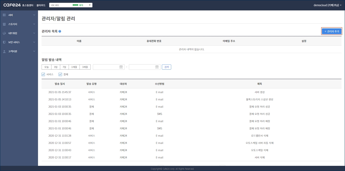Uncheck the 결제 checkbox

pyautogui.click(x=60, y=75)
